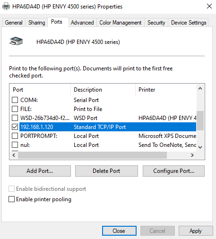Check the PORTPROMPT: port checkbox
The height and width of the screenshot is (239, 216).
coord(15,136)
